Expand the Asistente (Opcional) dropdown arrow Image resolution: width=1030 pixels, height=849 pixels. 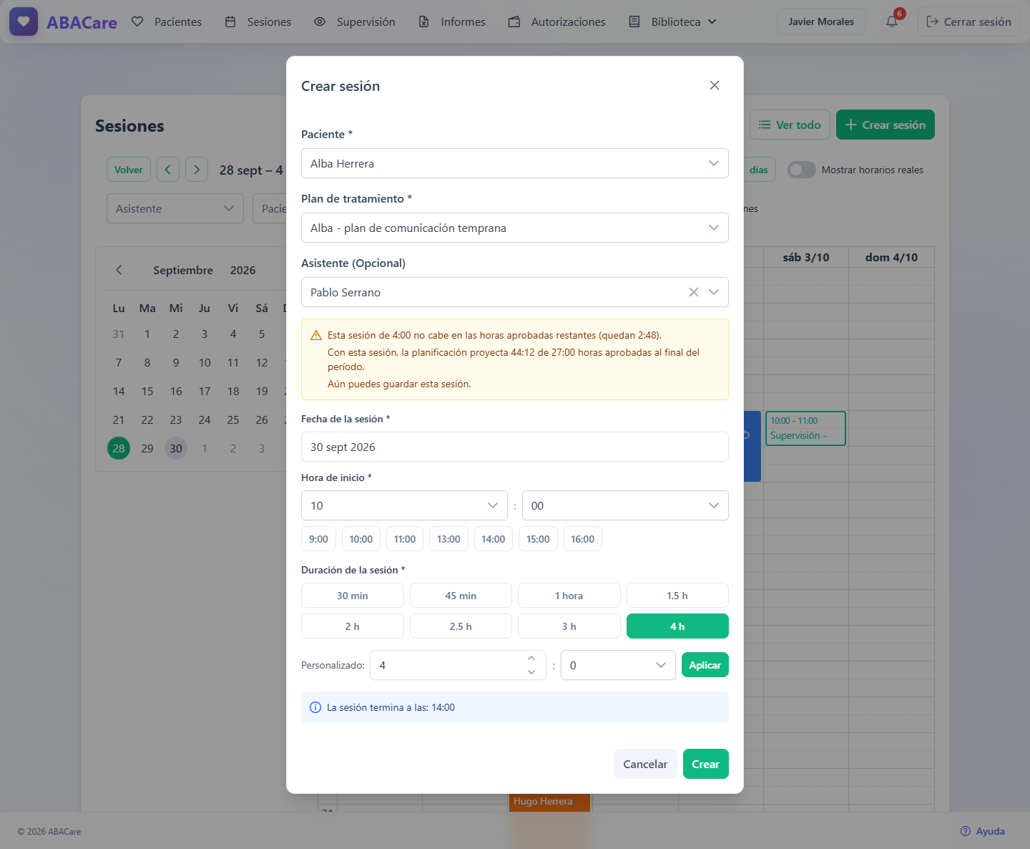(x=714, y=292)
